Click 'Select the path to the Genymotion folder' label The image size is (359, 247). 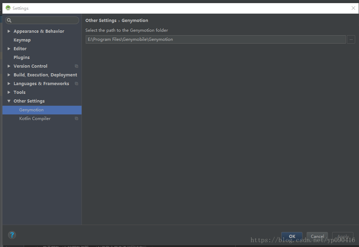(x=127, y=30)
